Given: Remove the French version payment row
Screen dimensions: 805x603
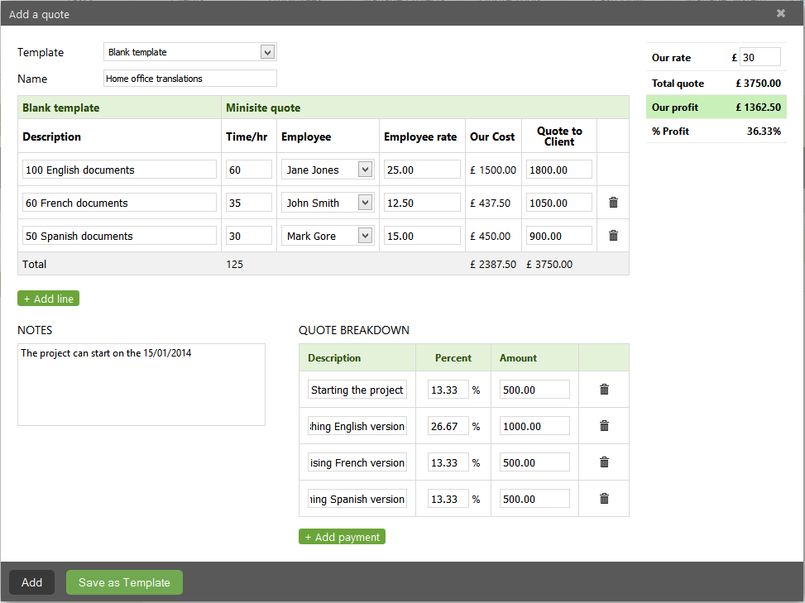Looking at the screenshot, I should point(604,462).
